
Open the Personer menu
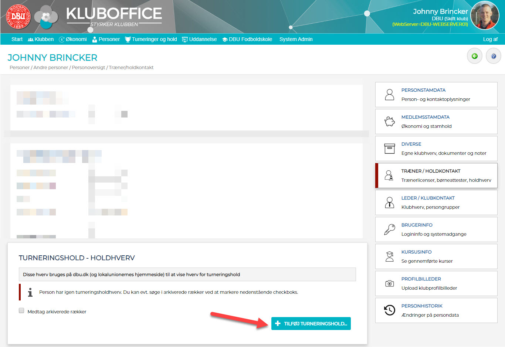[106, 39]
